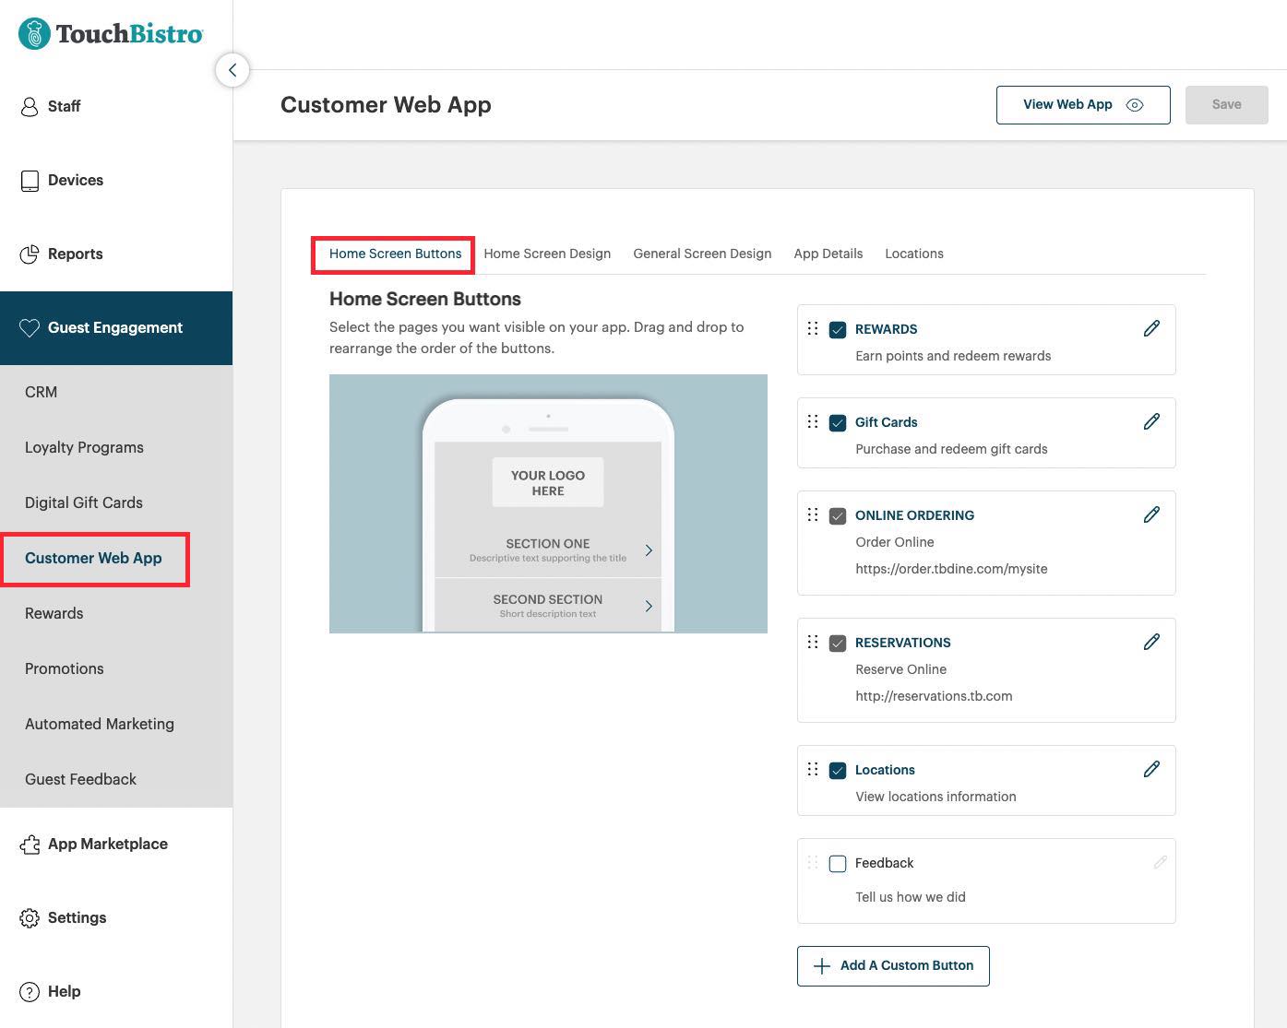Image resolution: width=1287 pixels, height=1028 pixels.
Task: Click the Settings gear icon
Action: [x=29, y=917]
